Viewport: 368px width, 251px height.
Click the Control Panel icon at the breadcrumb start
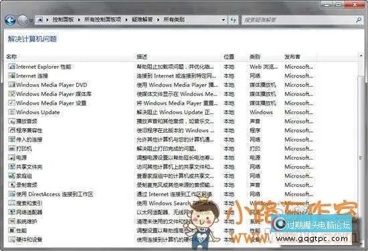pos(40,19)
